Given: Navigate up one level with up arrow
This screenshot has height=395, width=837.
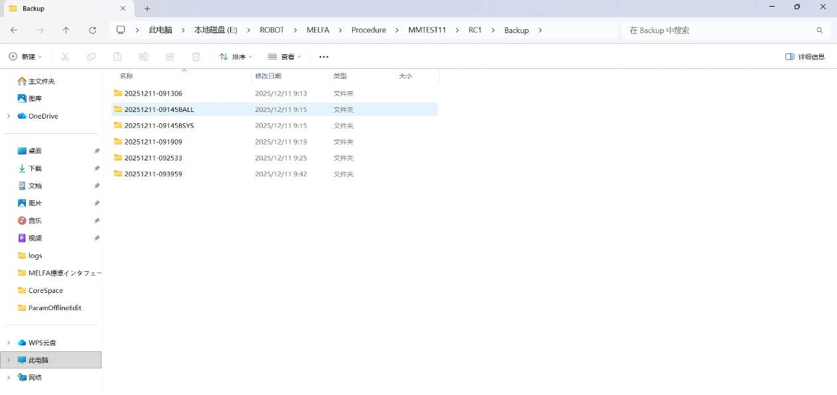Looking at the screenshot, I should click(66, 30).
